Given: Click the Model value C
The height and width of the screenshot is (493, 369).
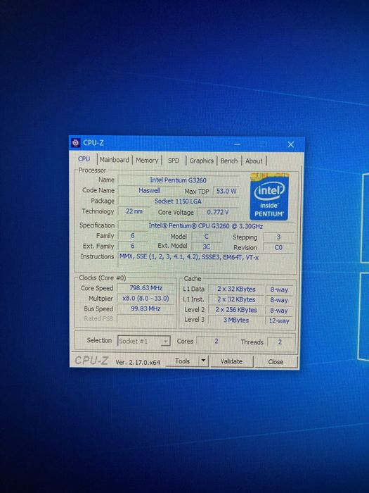Looking at the screenshot, I should (x=206, y=237).
